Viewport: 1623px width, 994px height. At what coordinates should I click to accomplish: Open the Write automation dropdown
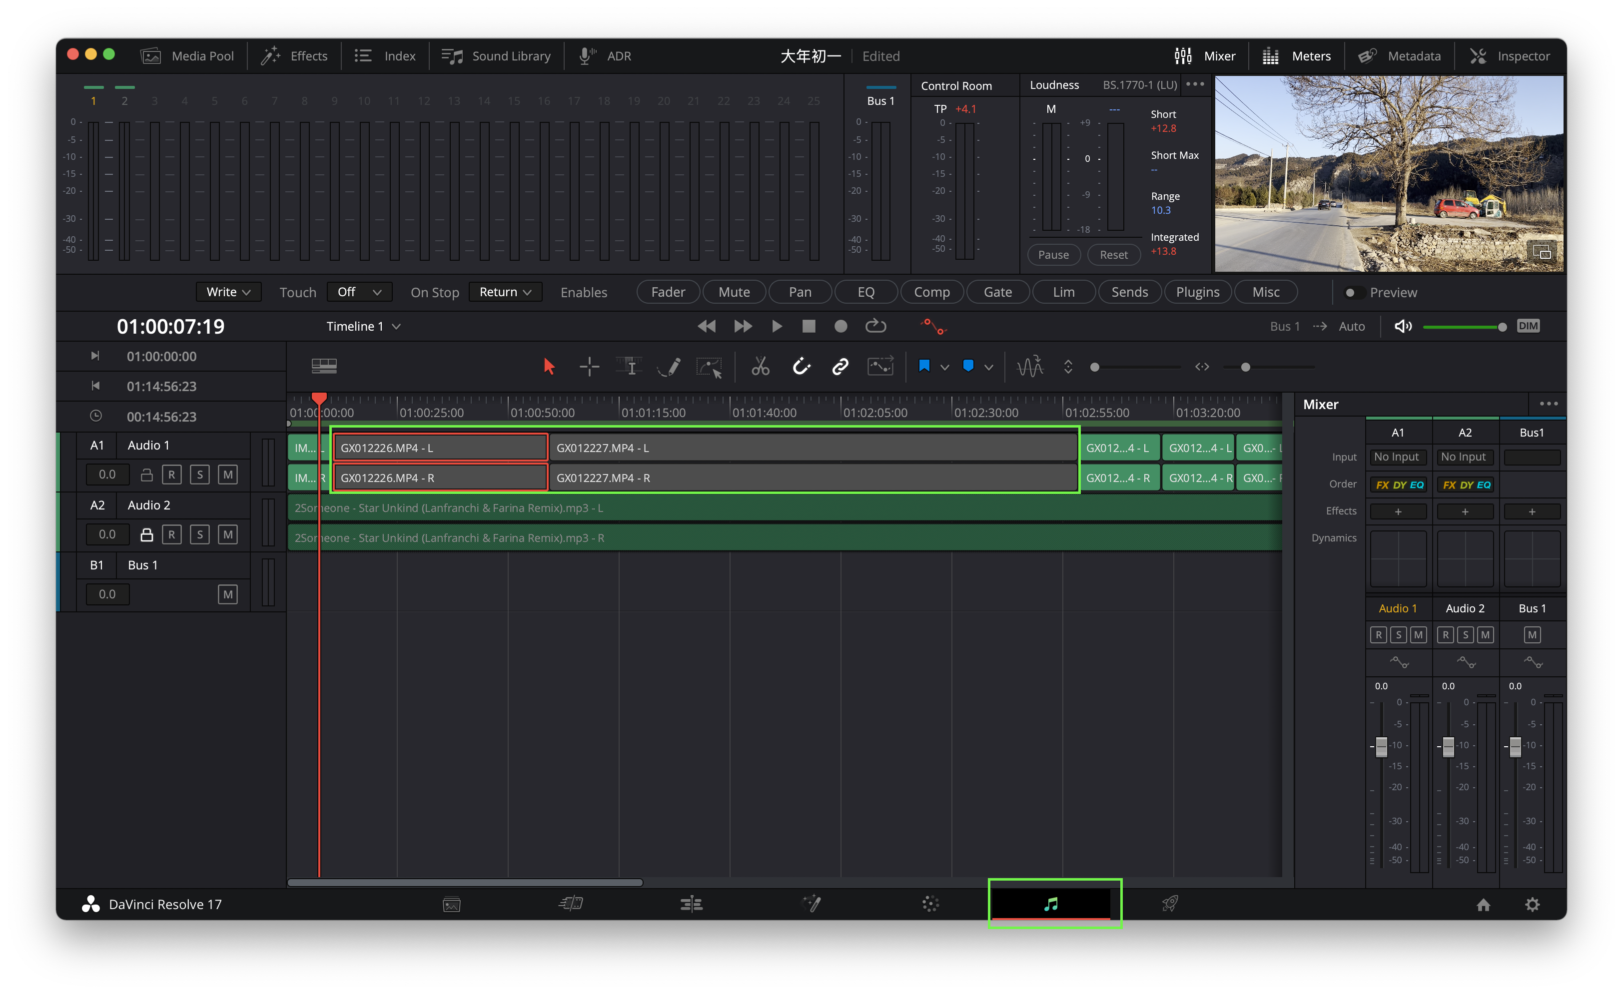228,292
